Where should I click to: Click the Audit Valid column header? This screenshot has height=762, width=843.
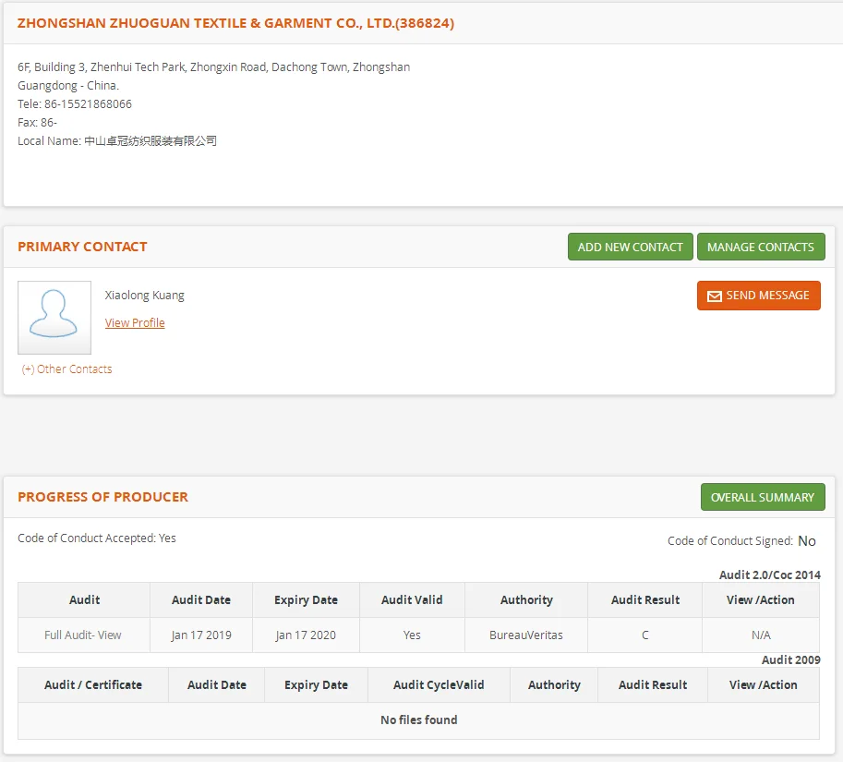pyautogui.click(x=412, y=599)
